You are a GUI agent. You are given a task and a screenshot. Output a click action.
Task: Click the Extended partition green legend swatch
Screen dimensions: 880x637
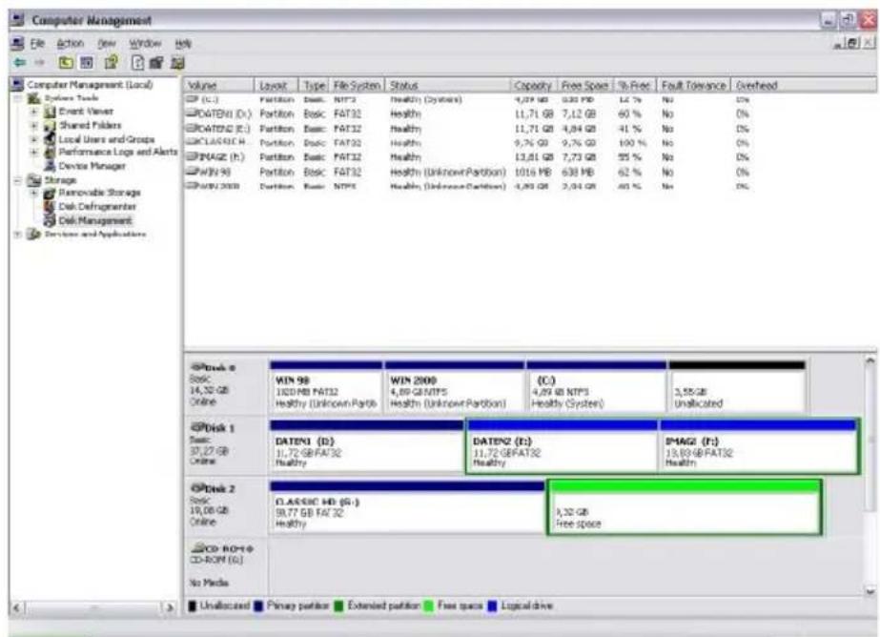click(338, 606)
